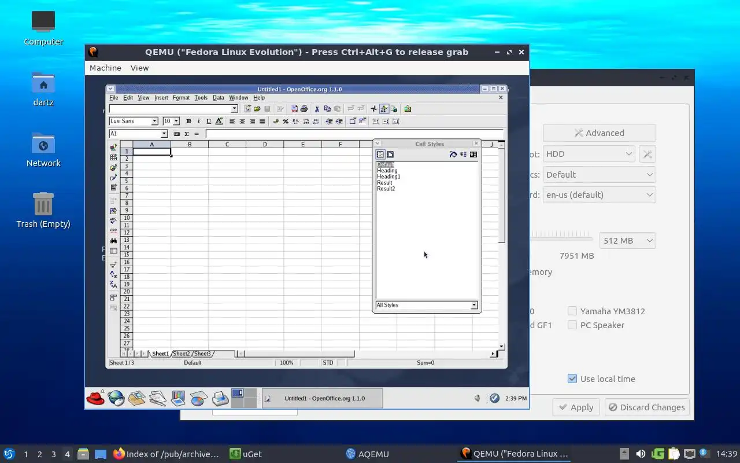
Task: Click the Font Color icon
Action: click(219, 121)
